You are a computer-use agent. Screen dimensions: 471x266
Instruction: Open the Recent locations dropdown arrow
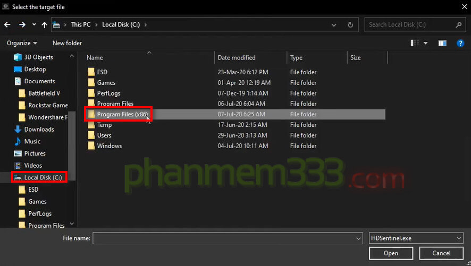tap(34, 24)
